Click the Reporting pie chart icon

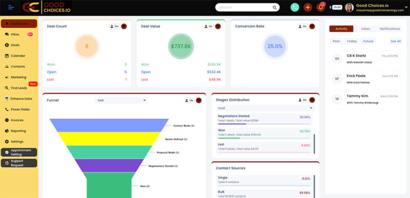pyautogui.click(x=7, y=131)
